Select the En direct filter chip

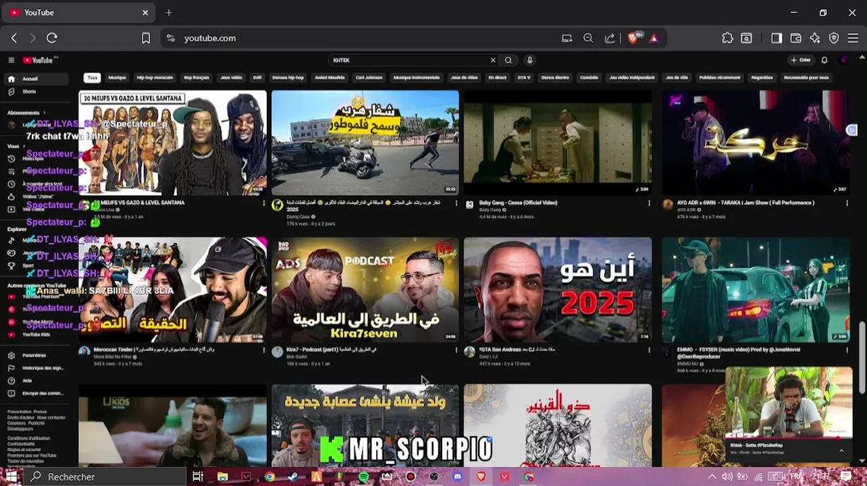[498, 78]
